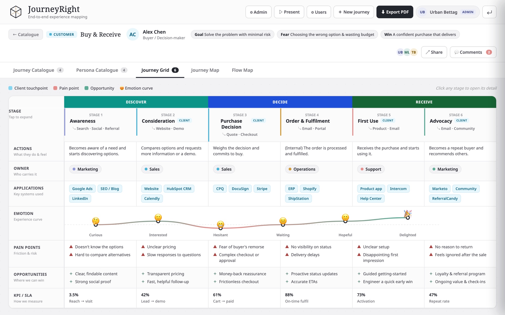Click the Win persona pill
Screen dimensions: 505x315
420,35
